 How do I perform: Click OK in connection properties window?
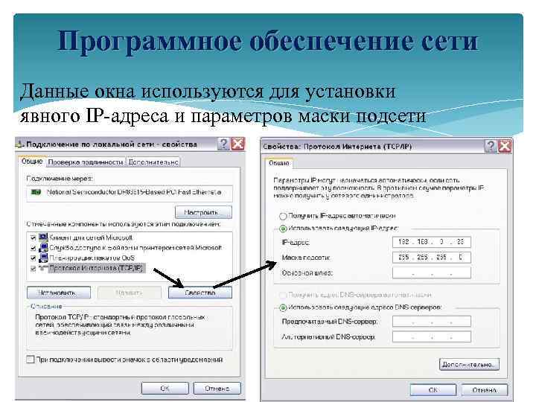click(x=165, y=389)
